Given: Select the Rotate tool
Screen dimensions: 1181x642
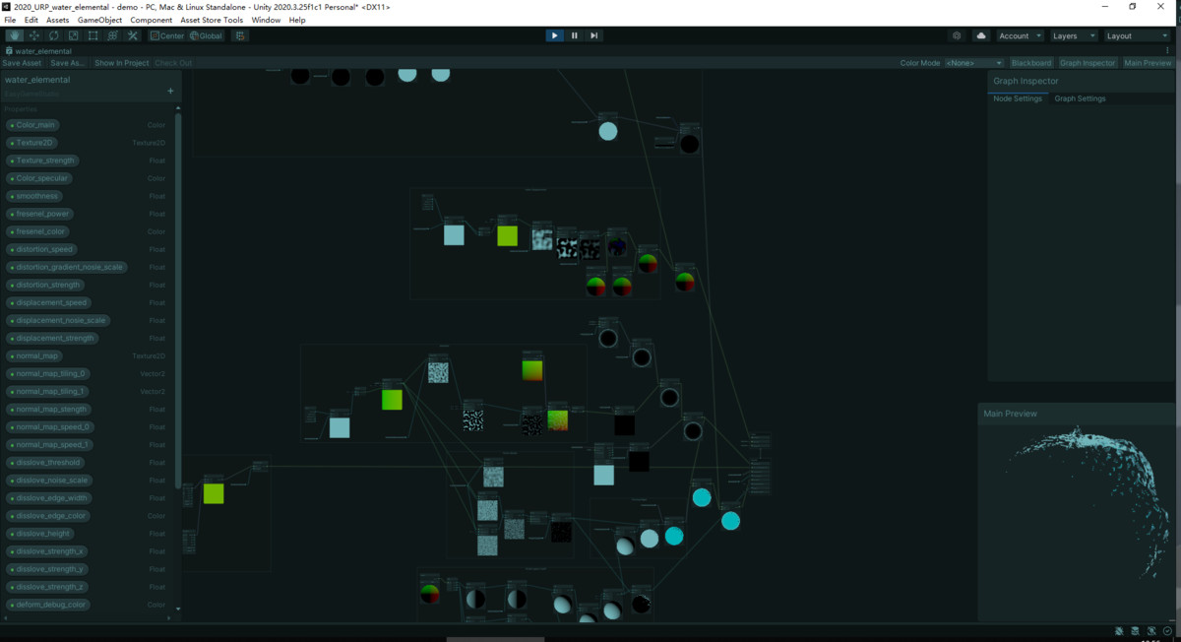Looking at the screenshot, I should [52, 34].
